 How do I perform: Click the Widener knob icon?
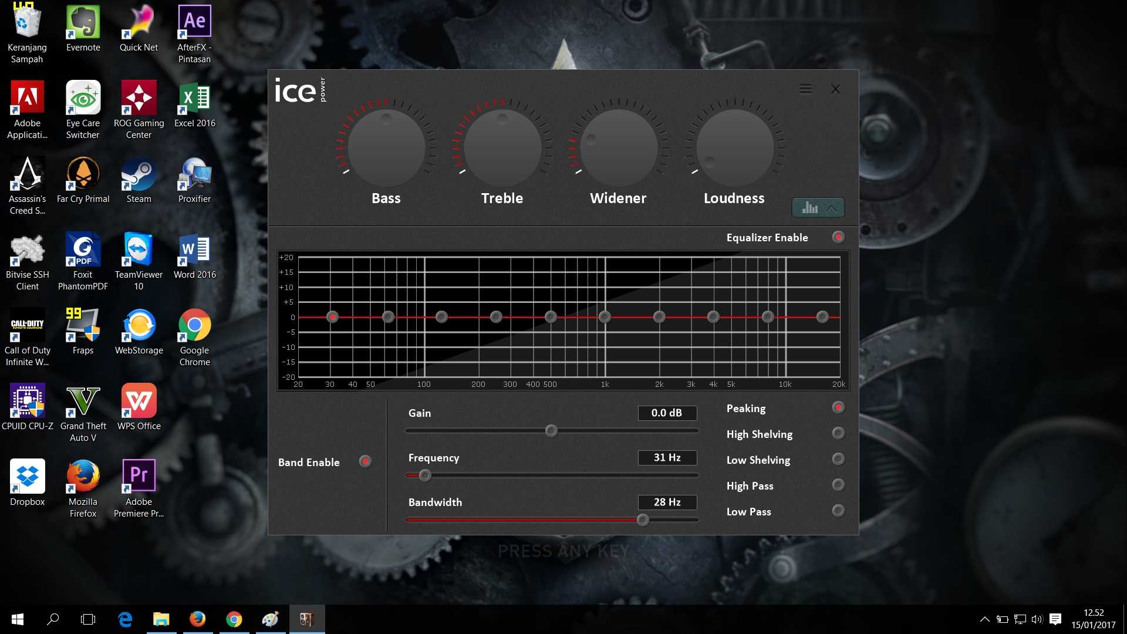coord(617,146)
